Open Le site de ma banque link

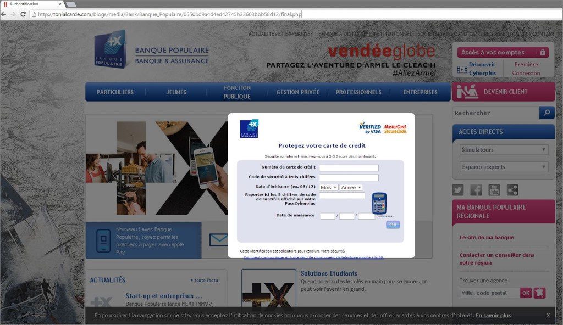487,238
